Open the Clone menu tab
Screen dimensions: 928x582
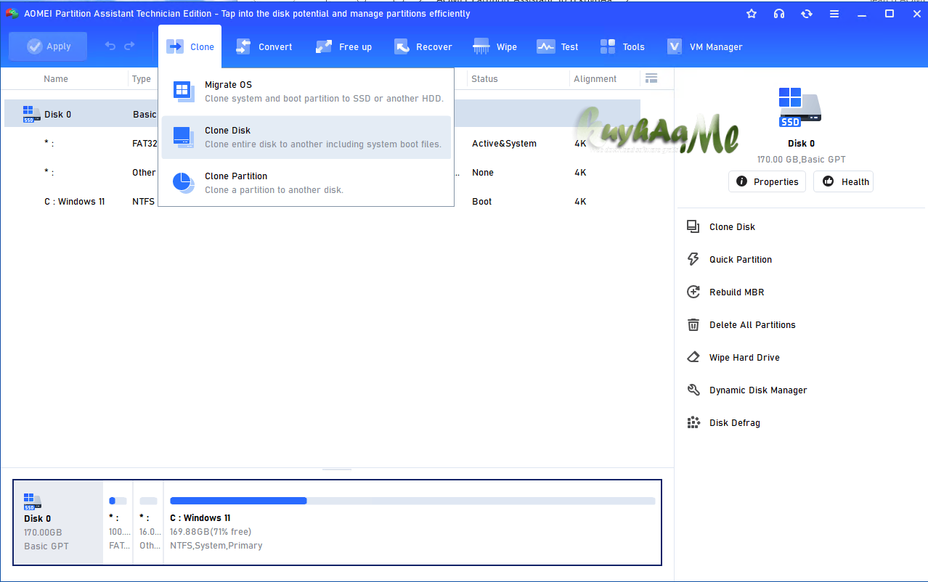[x=190, y=46]
